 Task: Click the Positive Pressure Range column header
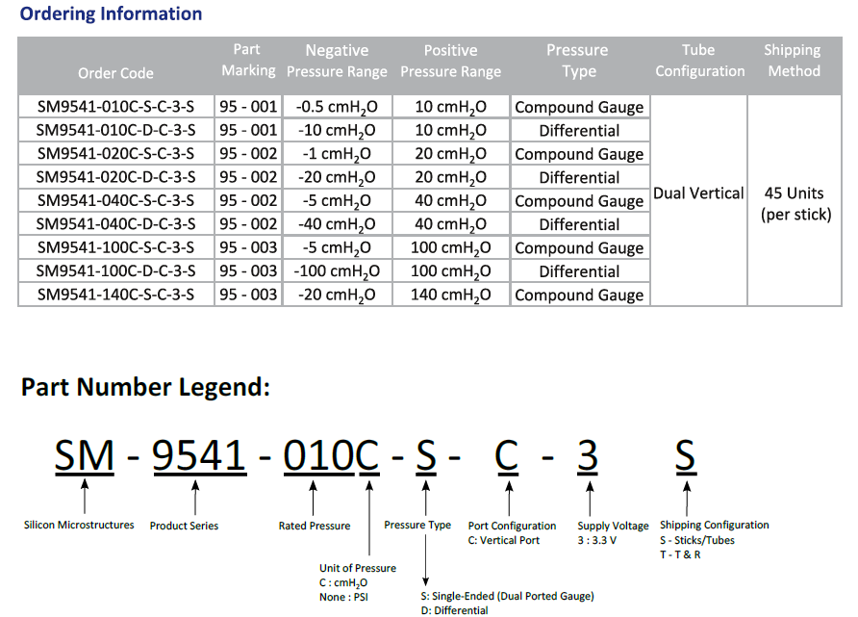click(450, 61)
